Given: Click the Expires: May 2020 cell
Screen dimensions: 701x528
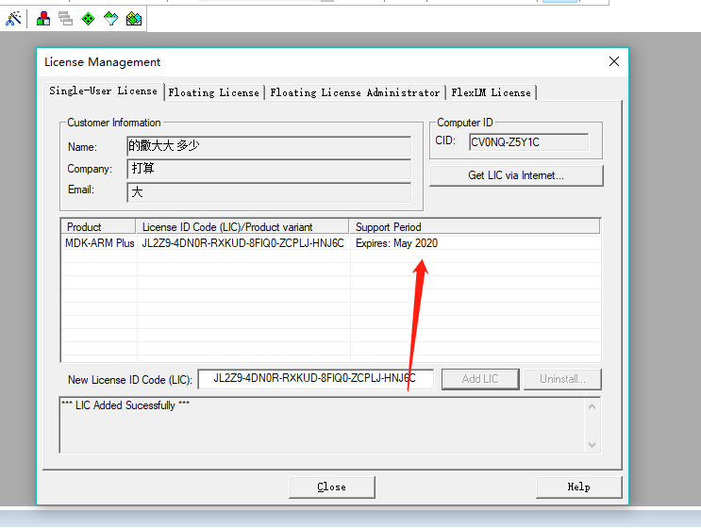Looking at the screenshot, I should pos(396,243).
